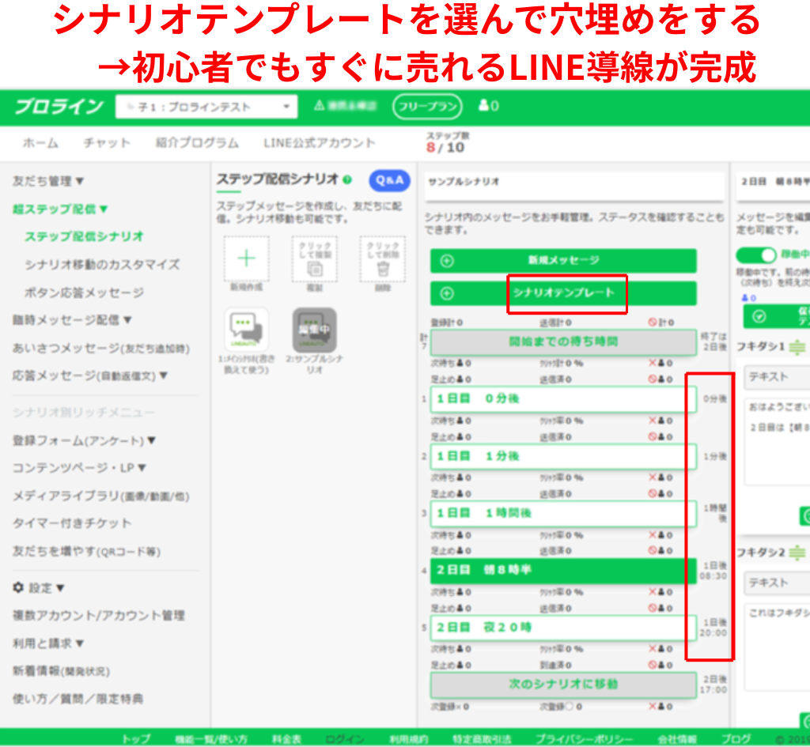Image resolution: width=810 pixels, height=747 pixels.
Task: Click the シナリオテンプレート button
Action: pos(563,293)
